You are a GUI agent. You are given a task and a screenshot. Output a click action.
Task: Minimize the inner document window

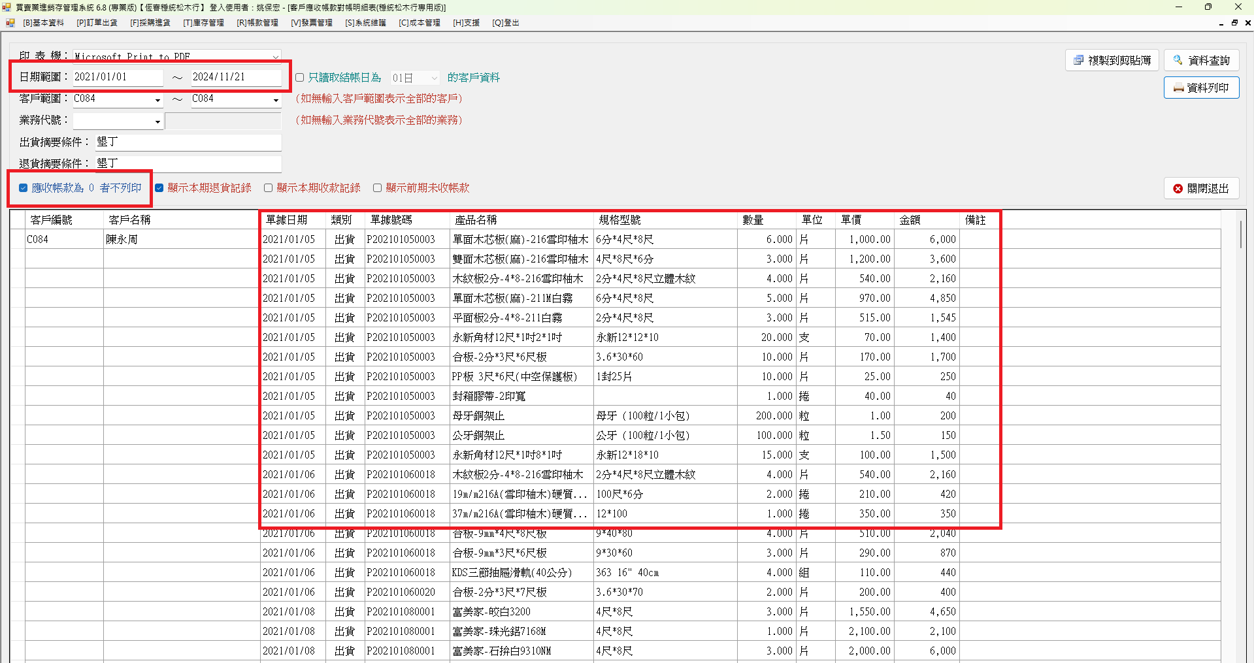[x=1221, y=23]
